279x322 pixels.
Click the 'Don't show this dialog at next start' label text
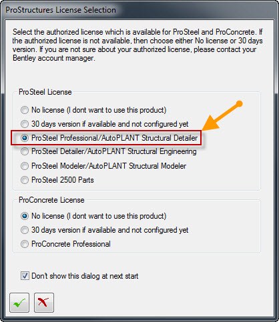(85, 276)
